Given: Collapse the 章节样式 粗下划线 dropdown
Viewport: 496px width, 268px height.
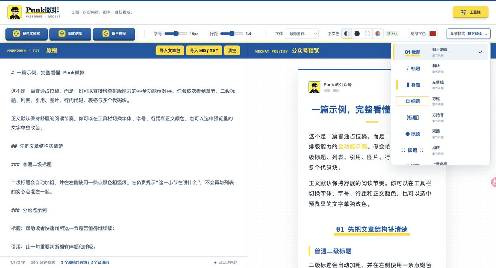Looking at the screenshot, I should 468,33.
